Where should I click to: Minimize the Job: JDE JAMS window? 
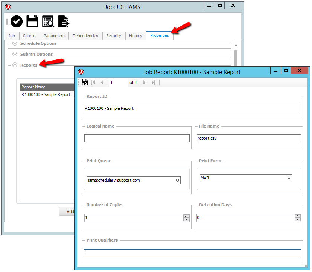(209, 6)
